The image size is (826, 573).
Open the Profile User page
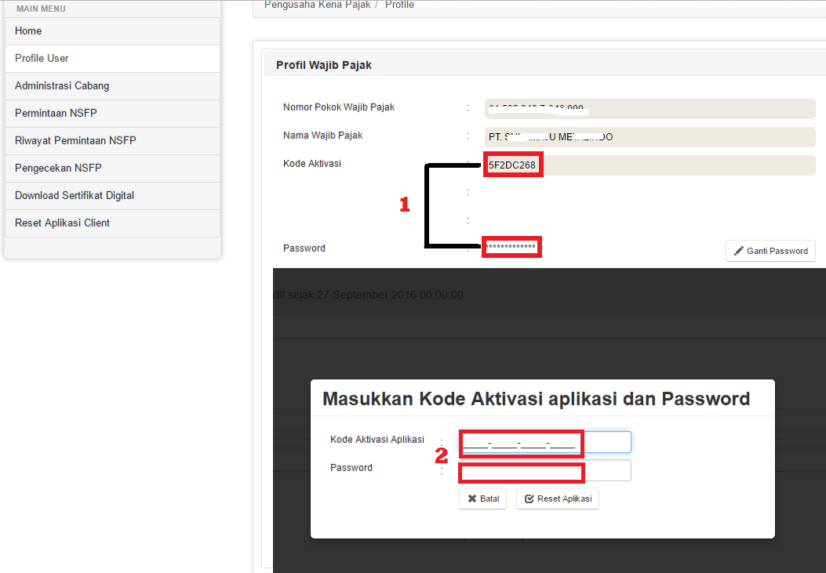[x=42, y=58]
